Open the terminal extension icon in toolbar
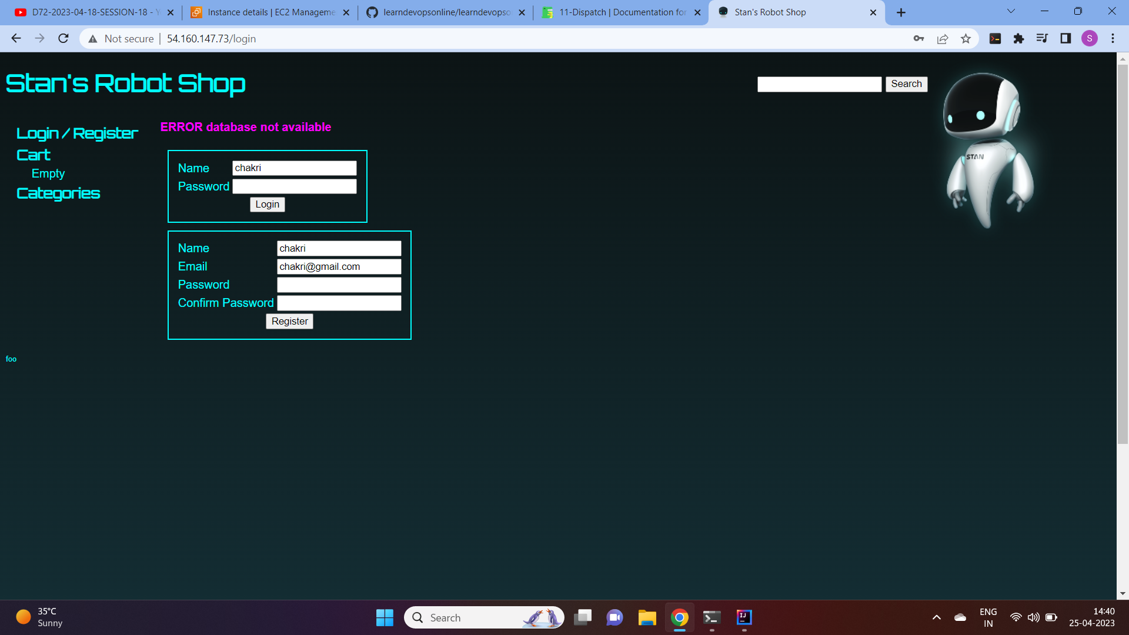Image resolution: width=1129 pixels, height=635 pixels. tap(996, 38)
